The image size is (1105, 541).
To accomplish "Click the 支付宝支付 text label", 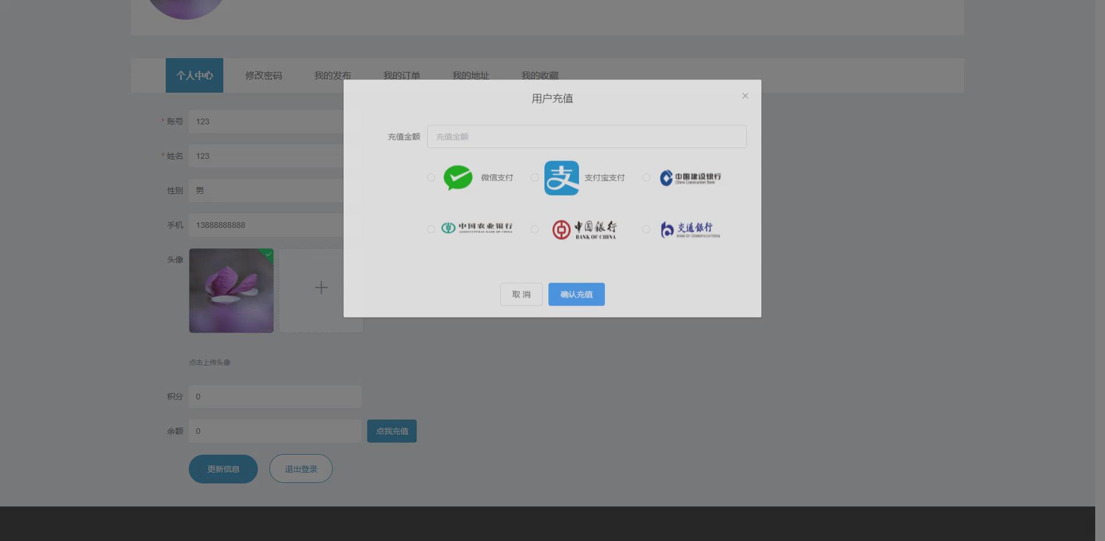I will tap(604, 178).
